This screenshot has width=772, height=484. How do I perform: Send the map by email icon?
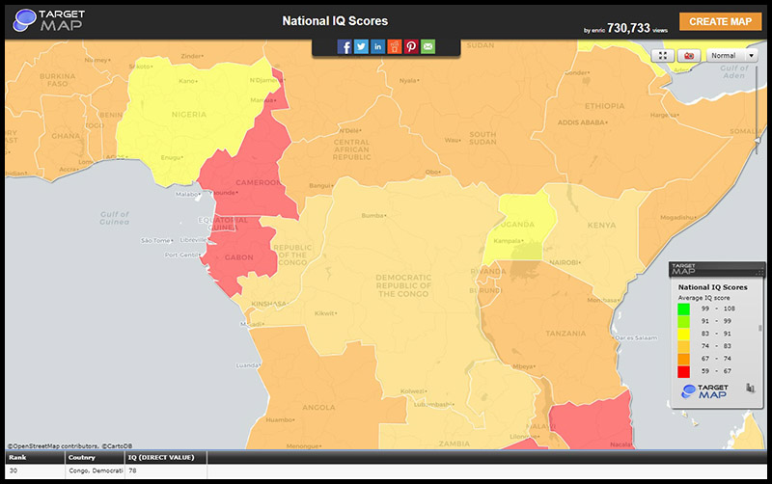[427, 46]
